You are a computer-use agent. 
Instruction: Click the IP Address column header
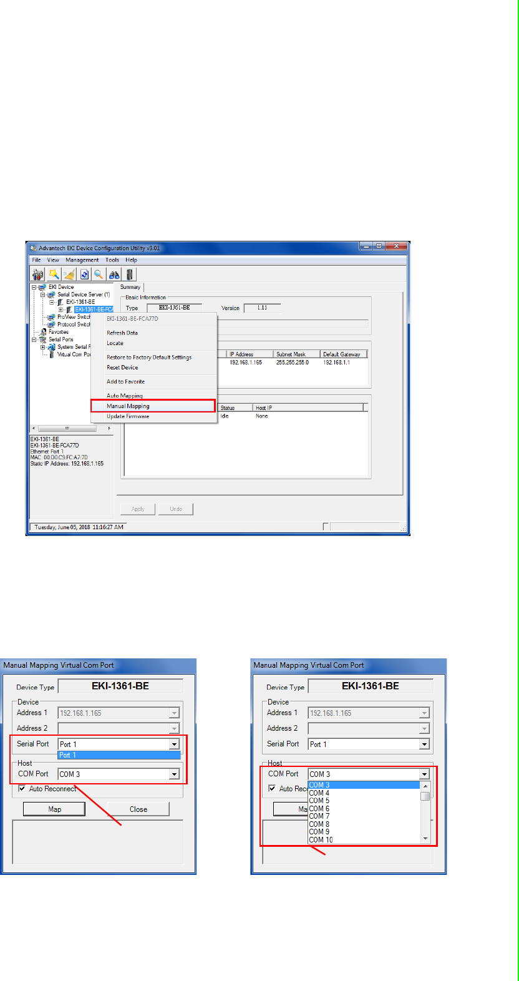(250, 354)
